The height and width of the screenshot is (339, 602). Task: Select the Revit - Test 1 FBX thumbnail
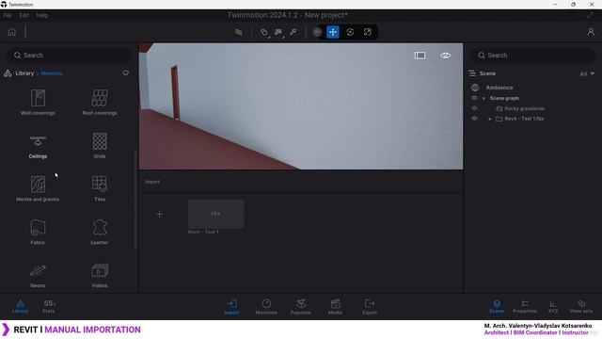215,214
